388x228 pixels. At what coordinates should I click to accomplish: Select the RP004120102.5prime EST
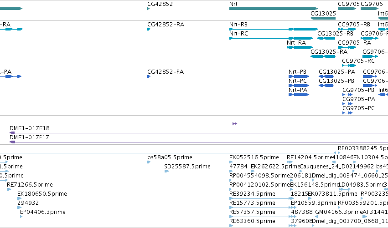pos(231,189)
